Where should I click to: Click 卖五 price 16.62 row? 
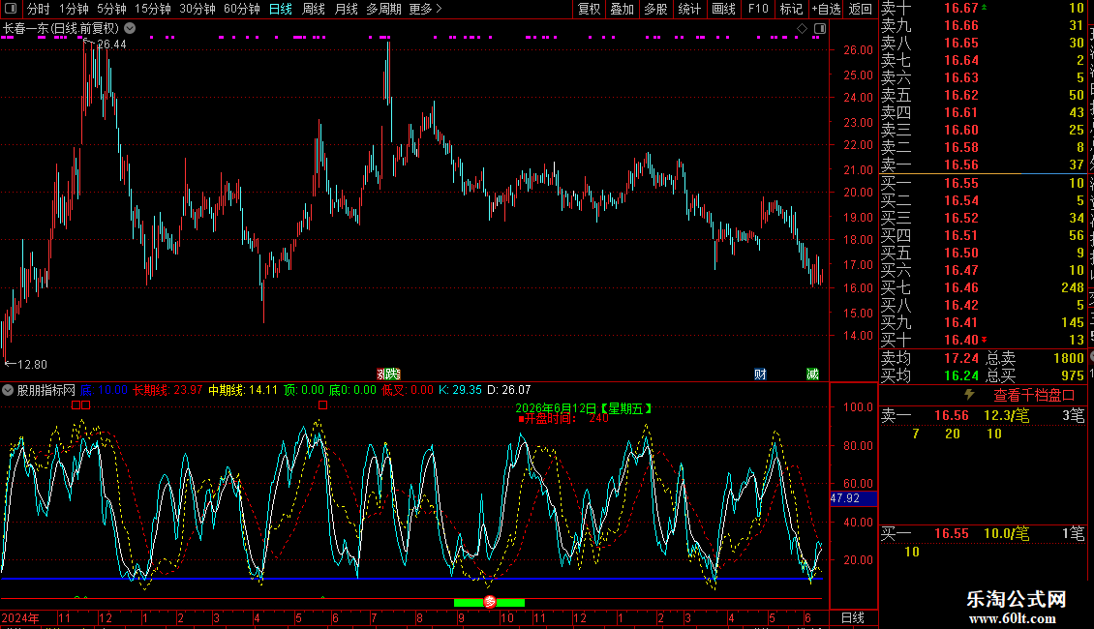(984, 95)
